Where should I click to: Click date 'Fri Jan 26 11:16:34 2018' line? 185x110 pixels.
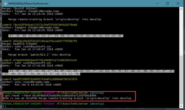32,14
